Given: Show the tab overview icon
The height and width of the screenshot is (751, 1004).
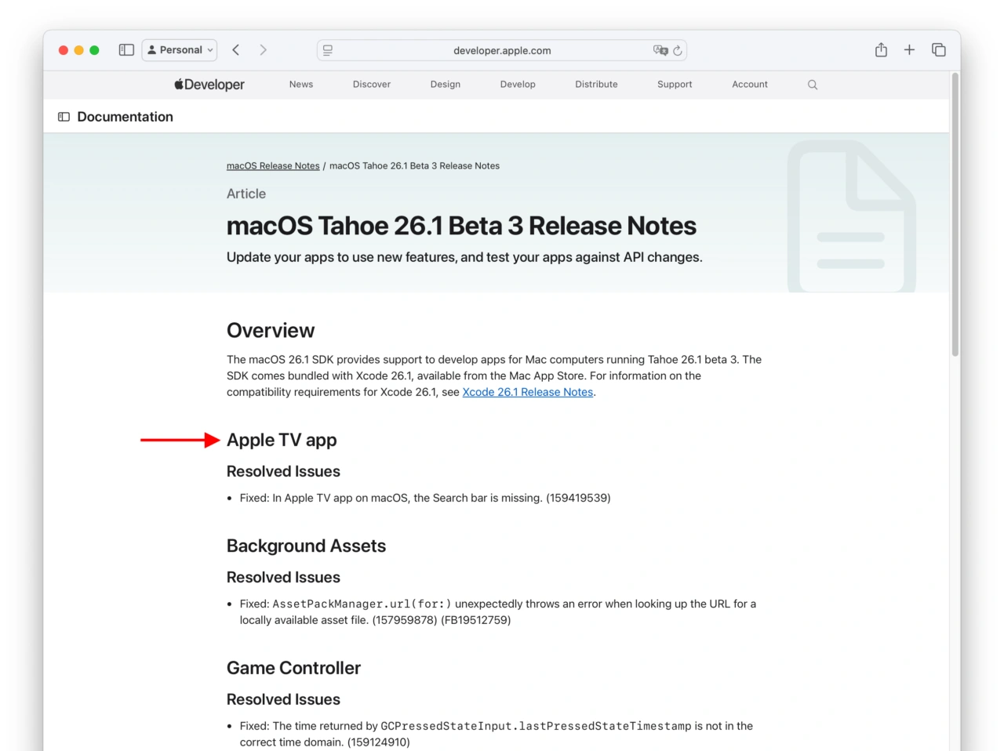Looking at the screenshot, I should click(x=938, y=49).
